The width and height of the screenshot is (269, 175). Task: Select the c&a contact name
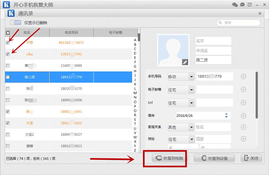pos(30,54)
